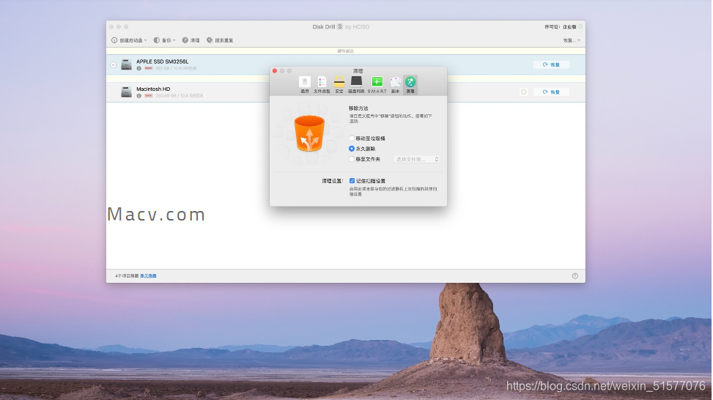
Task: Click the orange trash bin illustration
Action: pos(309,133)
